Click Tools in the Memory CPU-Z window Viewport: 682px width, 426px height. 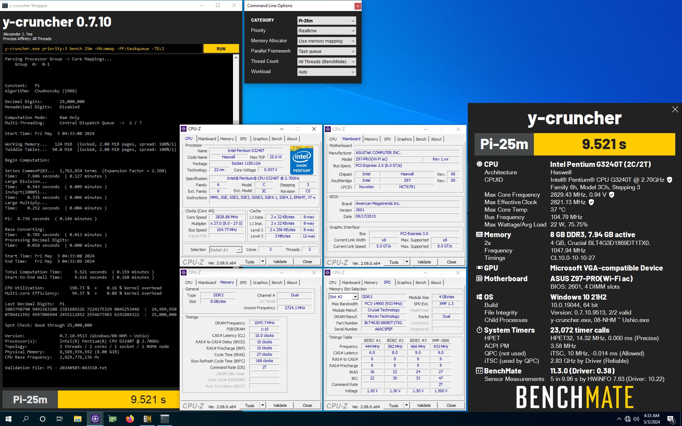pyautogui.click(x=250, y=405)
